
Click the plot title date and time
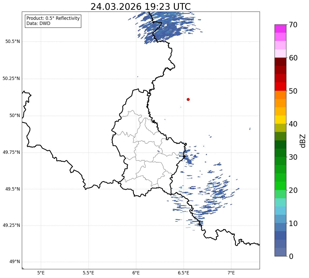click(141, 7)
